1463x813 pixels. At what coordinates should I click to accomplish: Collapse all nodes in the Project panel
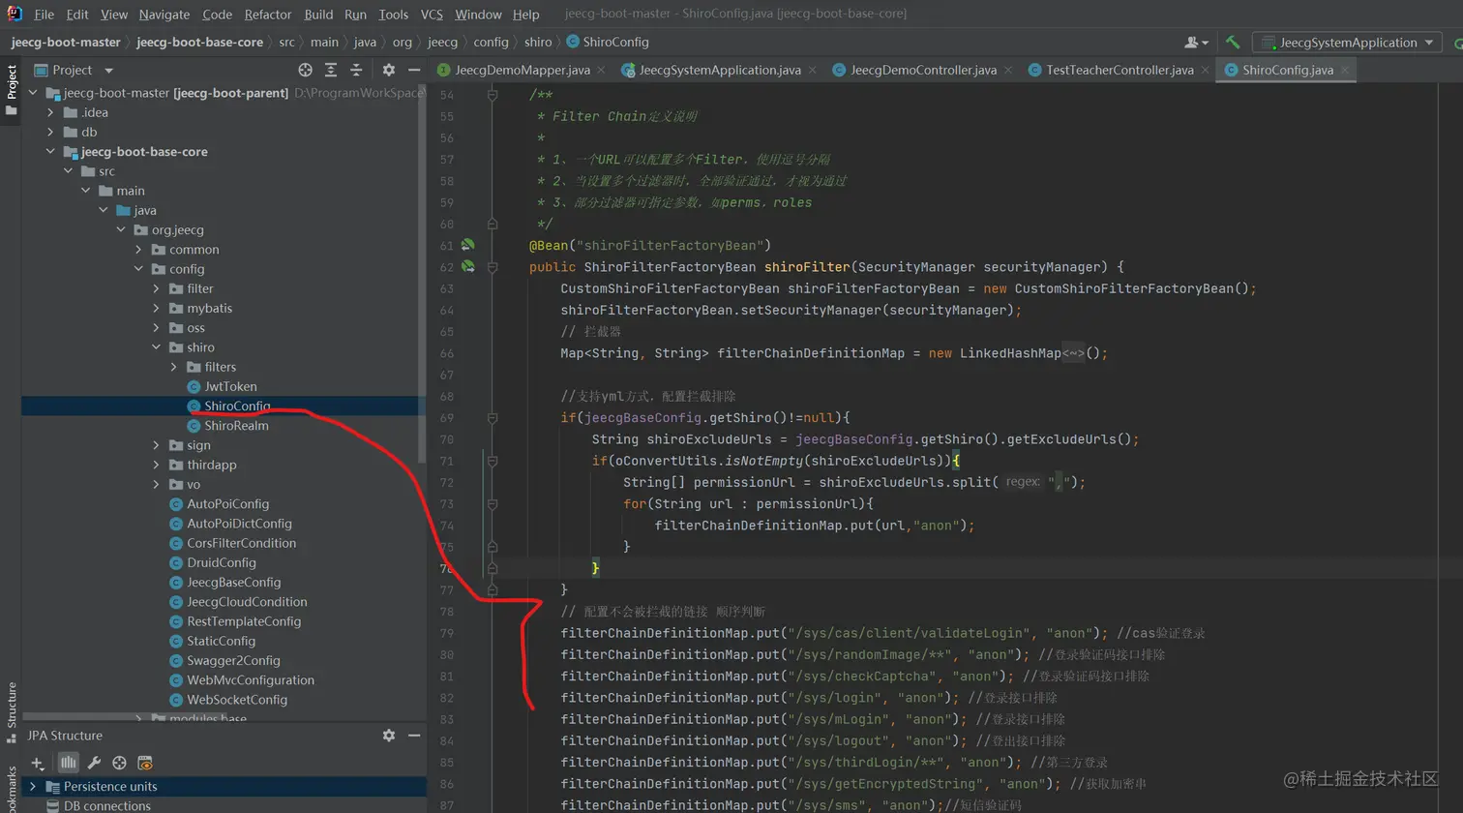(x=356, y=70)
